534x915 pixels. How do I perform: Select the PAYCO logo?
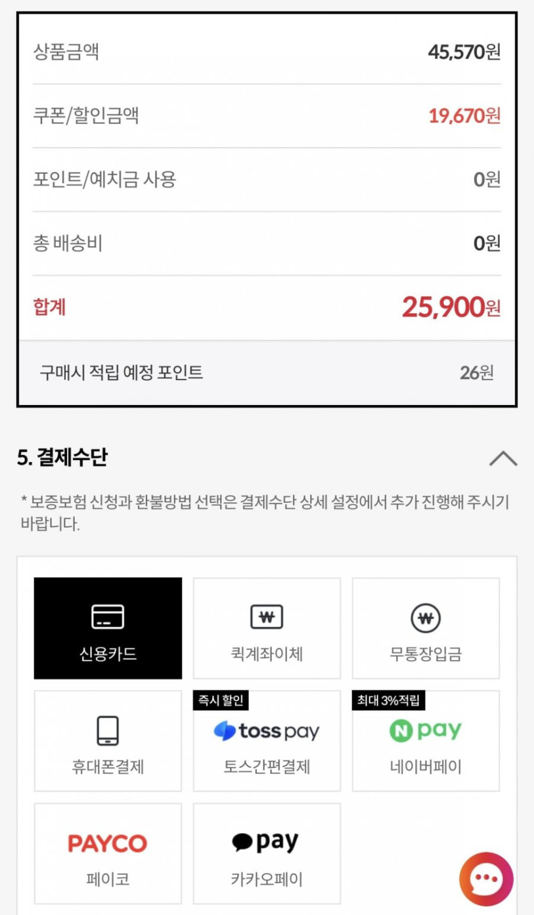point(107,843)
